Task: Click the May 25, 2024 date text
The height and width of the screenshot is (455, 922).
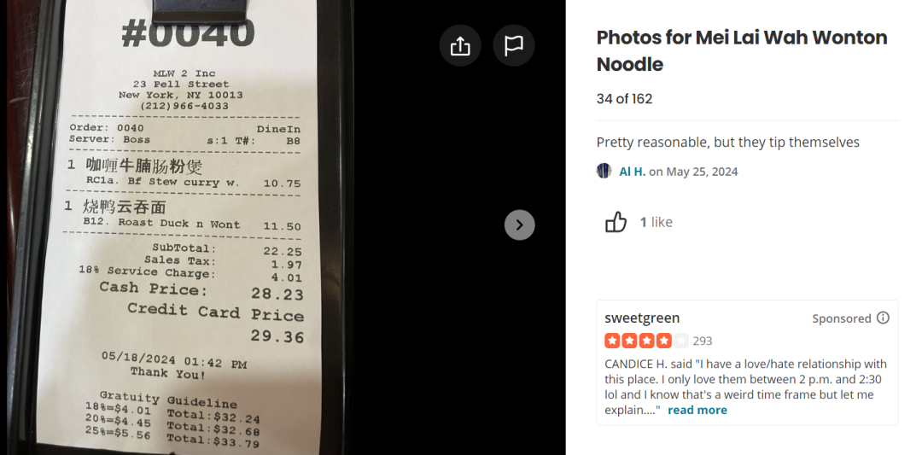Action: coord(702,172)
